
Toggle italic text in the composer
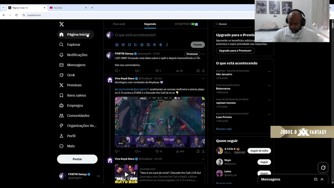click(x=167, y=45)
